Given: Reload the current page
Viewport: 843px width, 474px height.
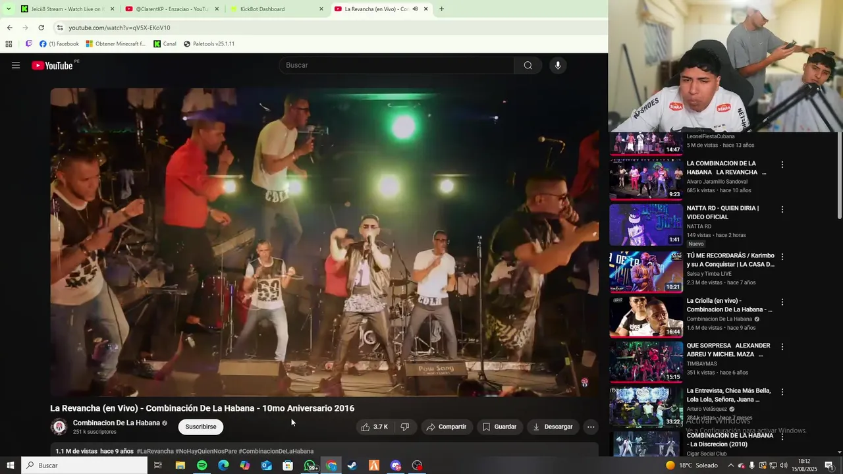Looking at the screenshot, I should (41, 28).
